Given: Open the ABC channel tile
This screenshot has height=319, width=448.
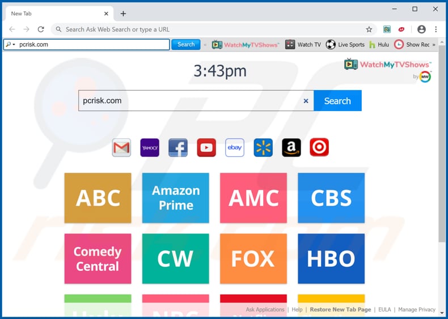Looking at the screenshot, I should [98, 198].
